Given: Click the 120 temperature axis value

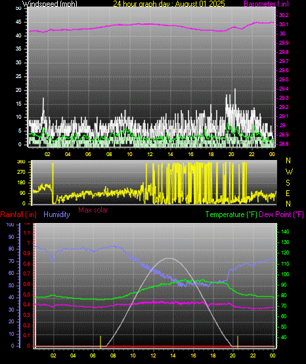Looking at the screenshot, I should point(285,253).
